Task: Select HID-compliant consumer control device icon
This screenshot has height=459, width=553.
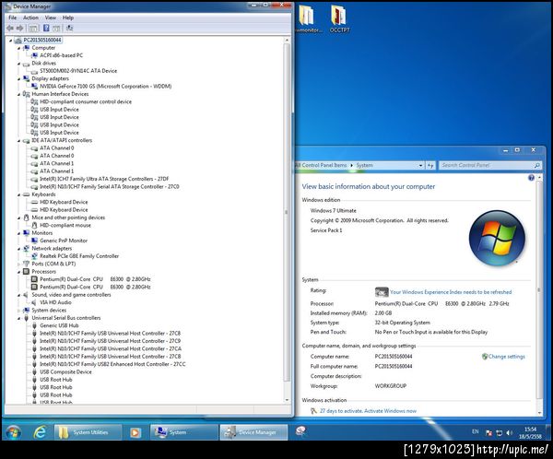Action: 34,101
